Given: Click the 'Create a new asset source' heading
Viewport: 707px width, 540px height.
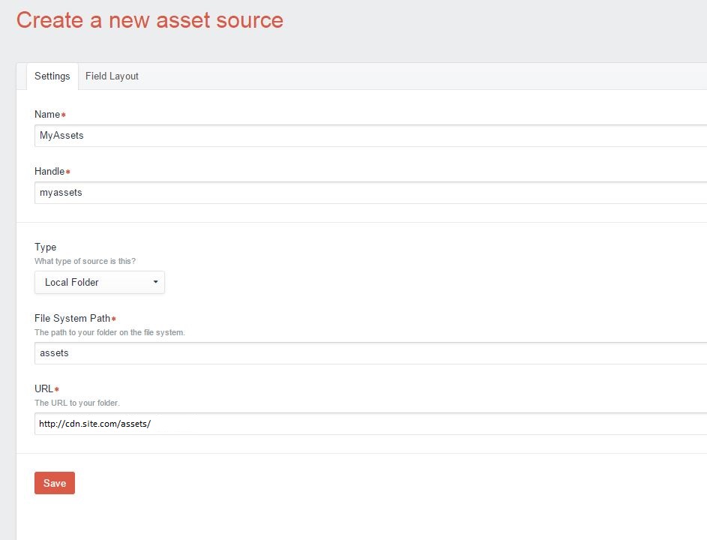Looking at the screenshot, I should click(150, 20).
